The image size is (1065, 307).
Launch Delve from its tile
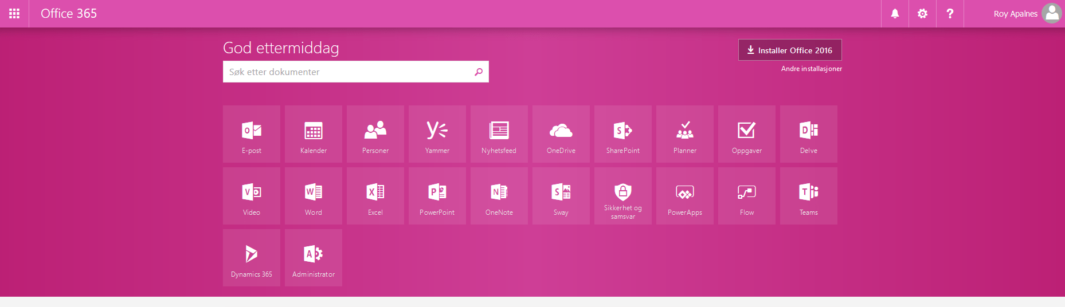tap(809, 134)
